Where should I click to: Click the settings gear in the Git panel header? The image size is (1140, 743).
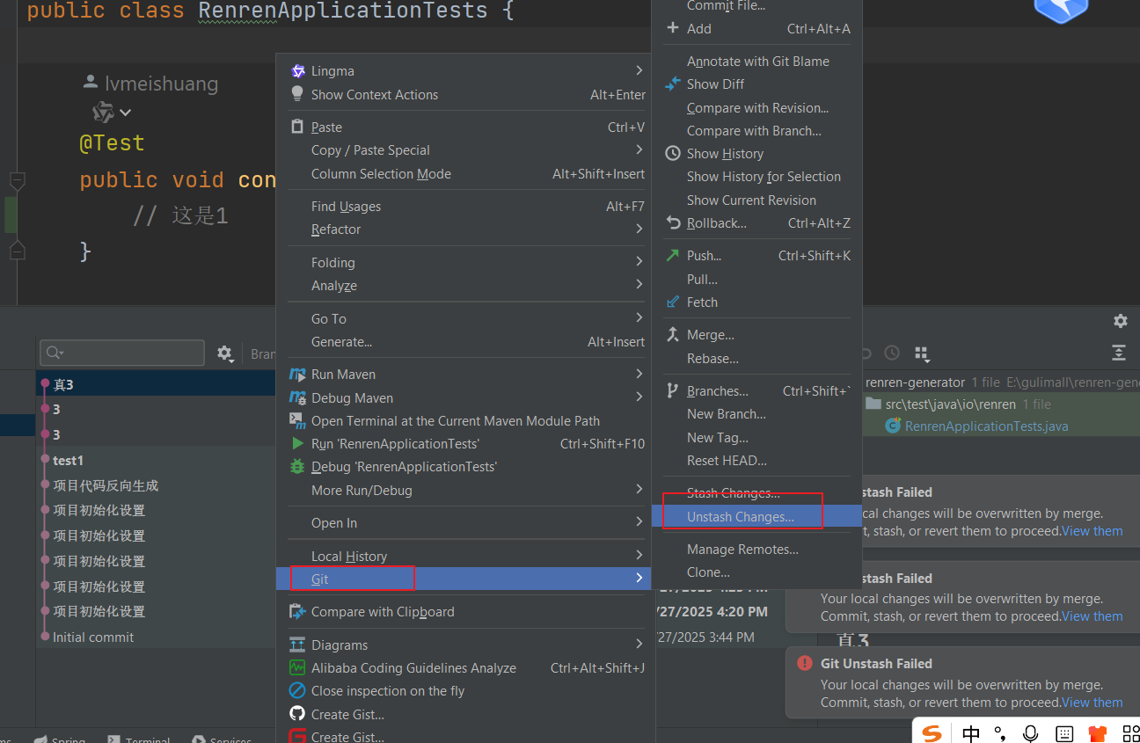click(1120, 321)
